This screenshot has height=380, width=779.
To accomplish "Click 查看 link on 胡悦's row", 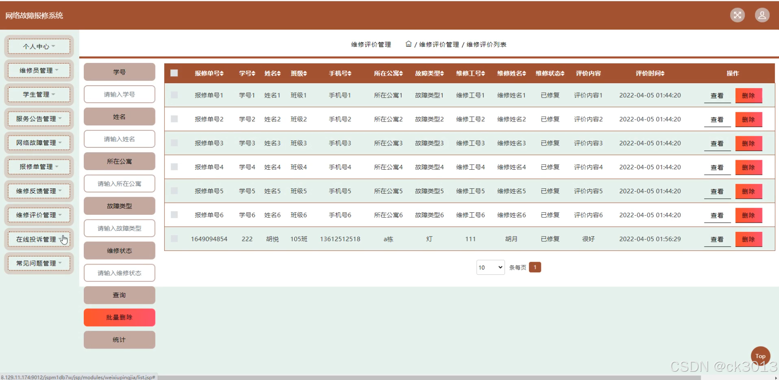I will pyautogui.click(x=718, y=239).
